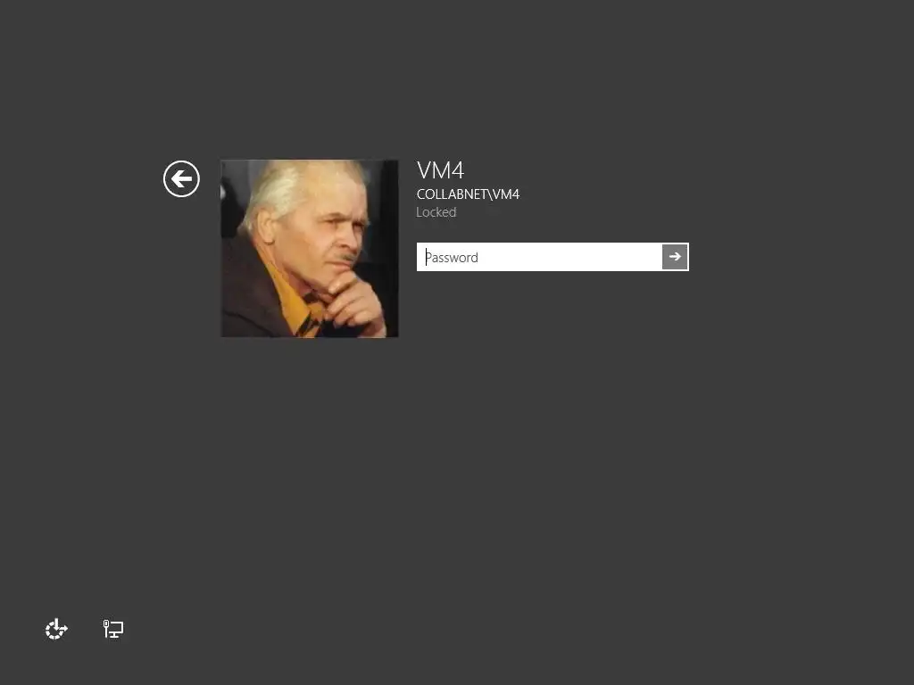Open the Ease of Access options
This screenshot has width=914, height=685.
tap(56, 629)
